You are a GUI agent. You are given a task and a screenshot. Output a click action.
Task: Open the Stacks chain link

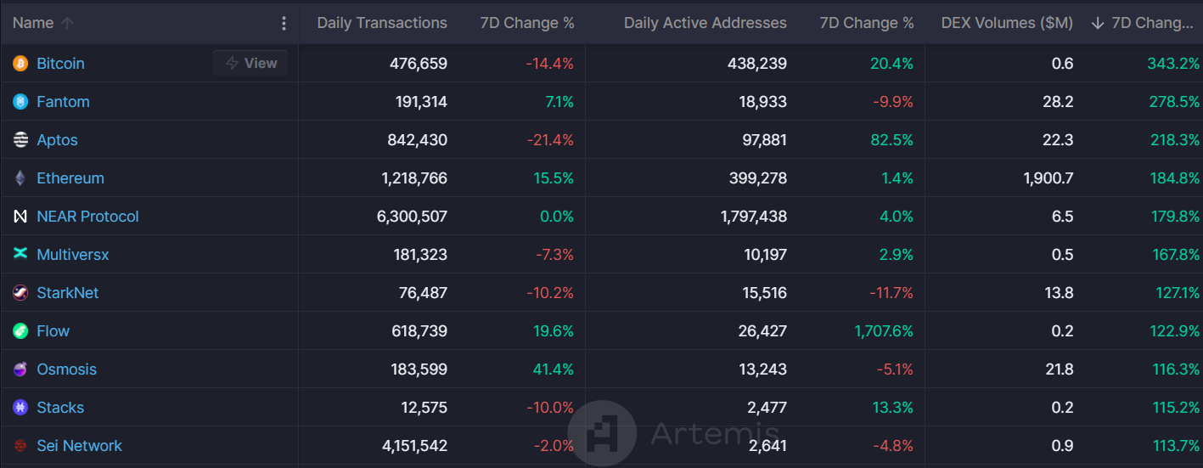click(x=60, y=408)
